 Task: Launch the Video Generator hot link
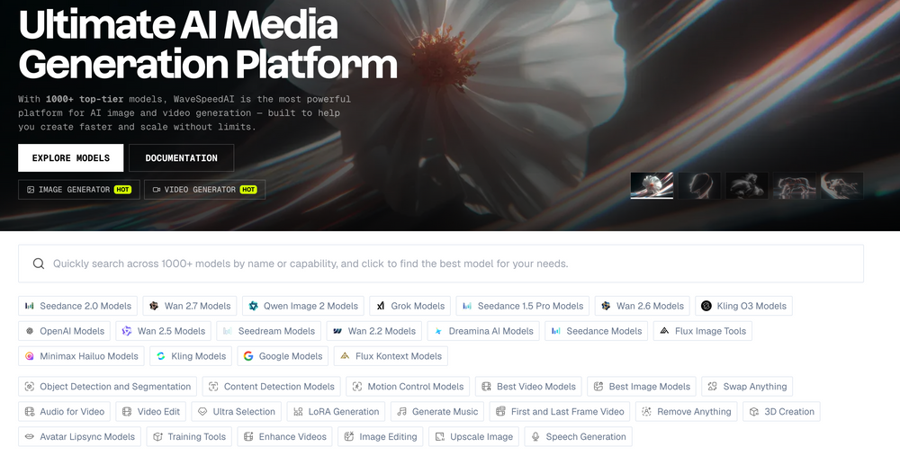click(x=204, y=190)
